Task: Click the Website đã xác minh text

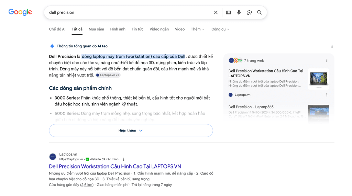Action: pyautogui.click(x=104, y=159)
